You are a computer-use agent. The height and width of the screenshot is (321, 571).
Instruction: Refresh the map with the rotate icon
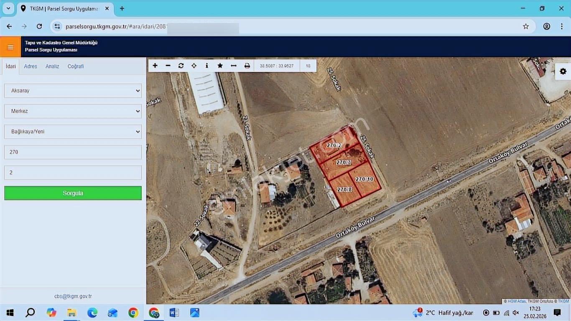tap(181, 66)
